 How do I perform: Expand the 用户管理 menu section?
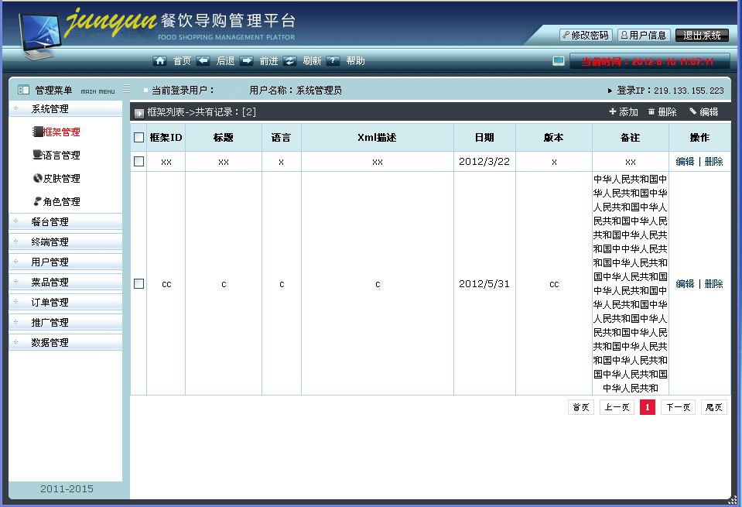(x=65, y=262)
